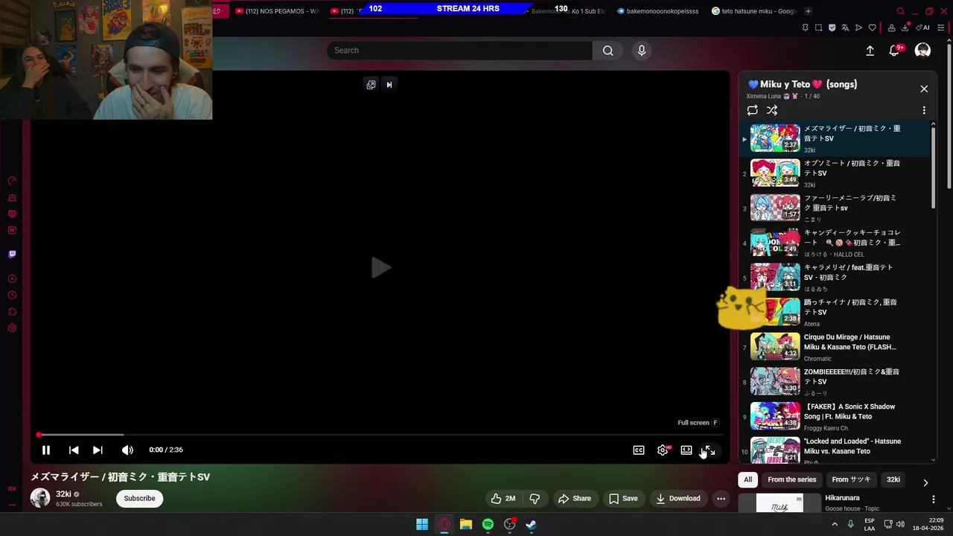Click the magnifier search button

[608, 51]
